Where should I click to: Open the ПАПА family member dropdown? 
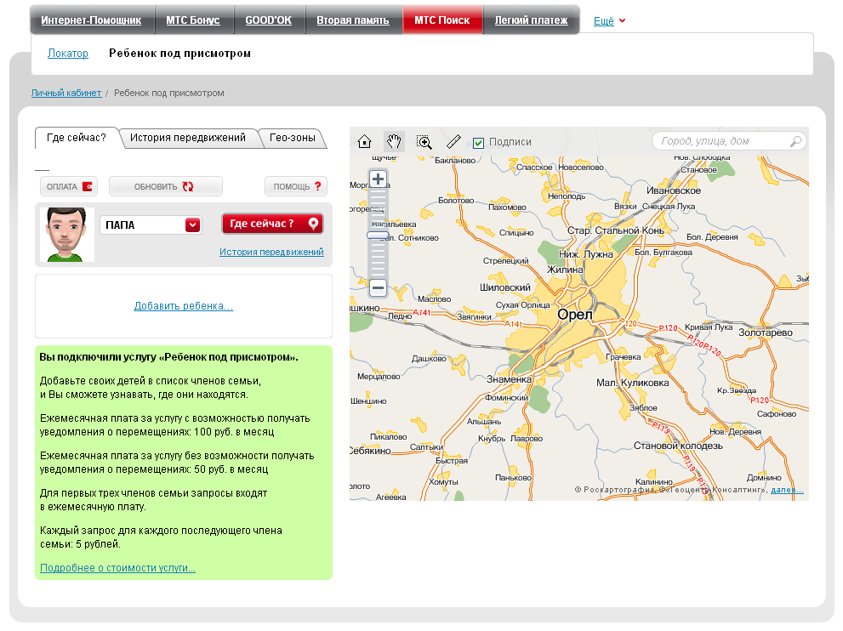coord(193,225)
